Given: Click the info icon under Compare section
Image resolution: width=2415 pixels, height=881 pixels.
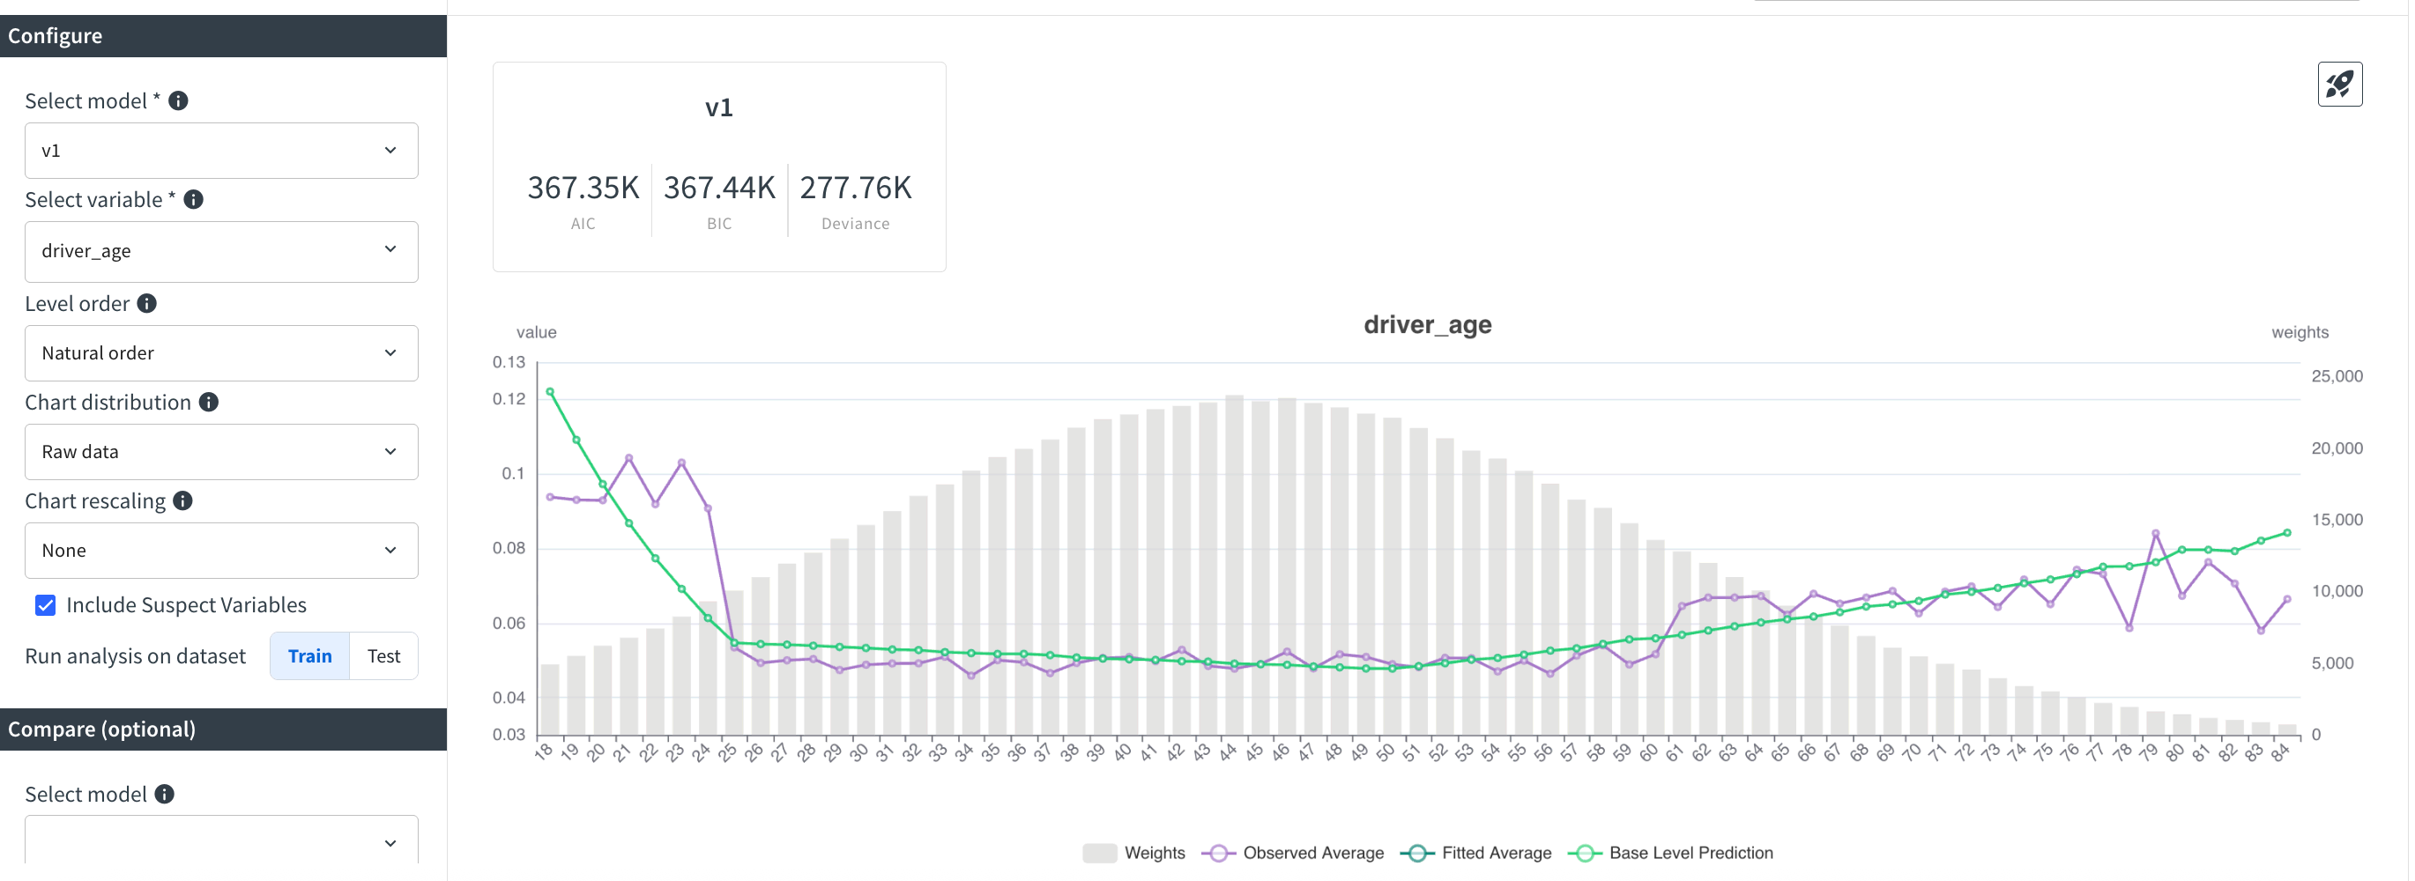Looking at the screenshot, I should click(x=166, y=793).
